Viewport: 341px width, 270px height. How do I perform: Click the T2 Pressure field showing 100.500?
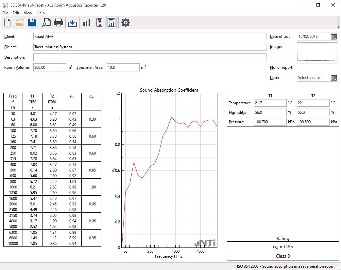313,122
